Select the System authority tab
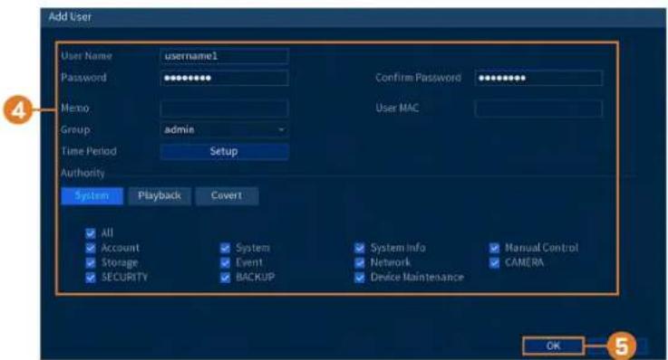The image size is (668, 360). coord(92,196)
